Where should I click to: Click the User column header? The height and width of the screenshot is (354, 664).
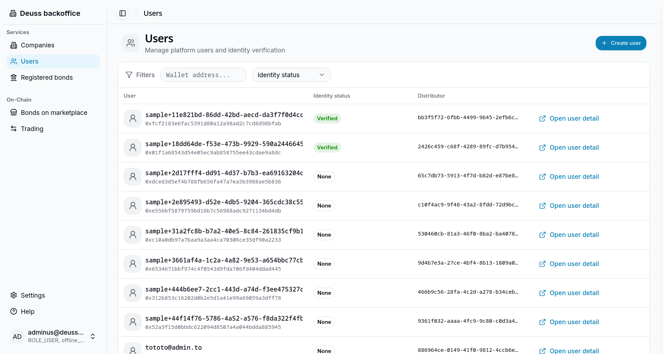click(x=130, y=96)
